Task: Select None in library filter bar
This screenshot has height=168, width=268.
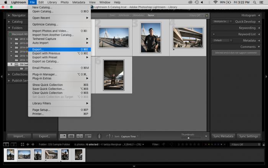Action: (151, 15)
